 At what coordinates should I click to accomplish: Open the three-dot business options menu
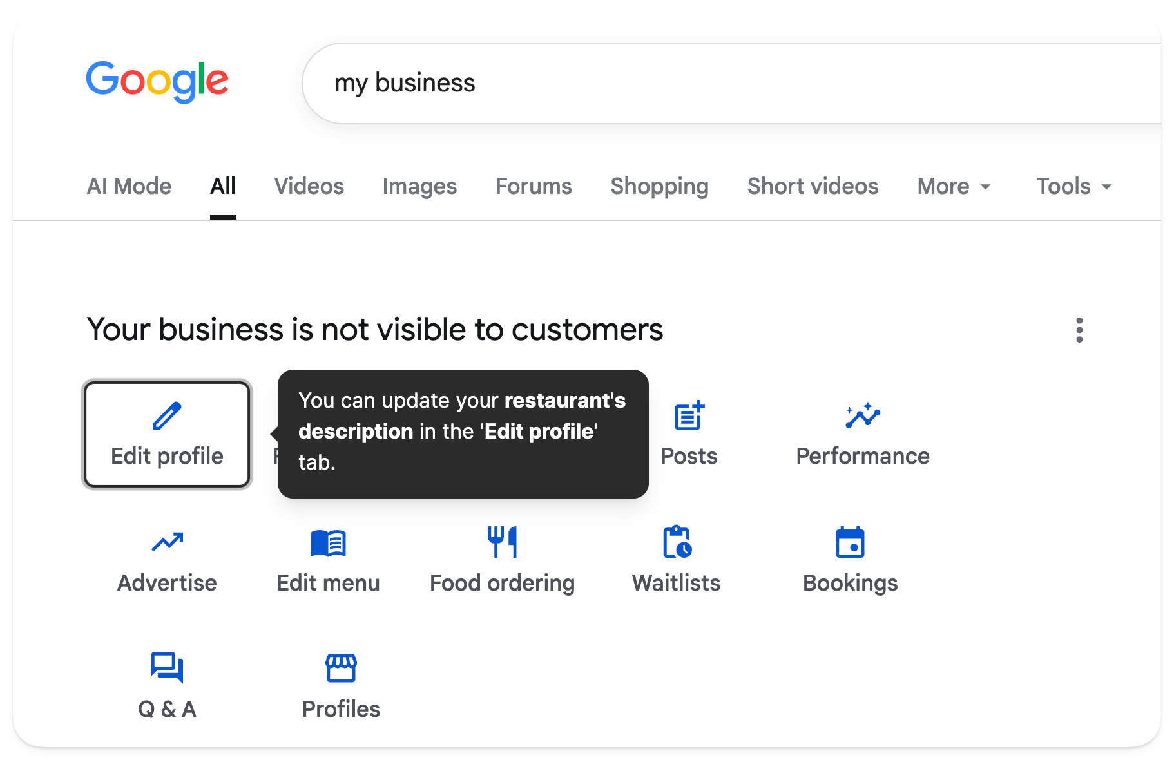click(1079, 330)
